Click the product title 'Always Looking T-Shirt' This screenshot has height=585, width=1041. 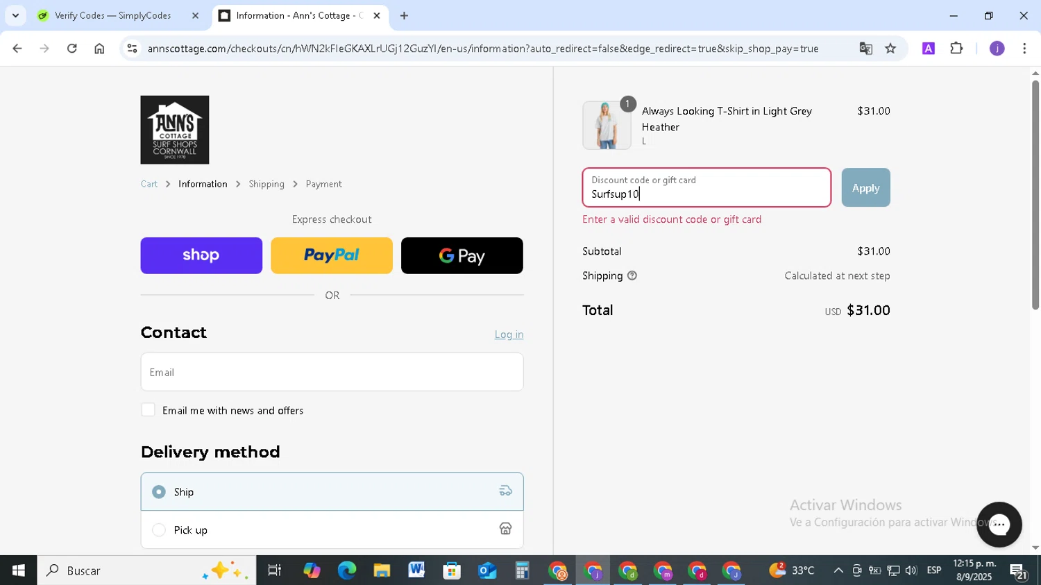coord(727,119)
